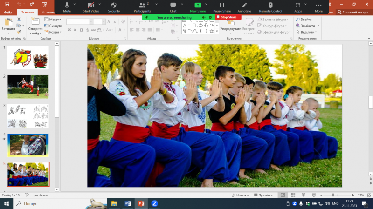The height and width of the screenshot is (209, 373).
Task: Toggle text shadow (S) formatting
Action: tap(87, 30)
